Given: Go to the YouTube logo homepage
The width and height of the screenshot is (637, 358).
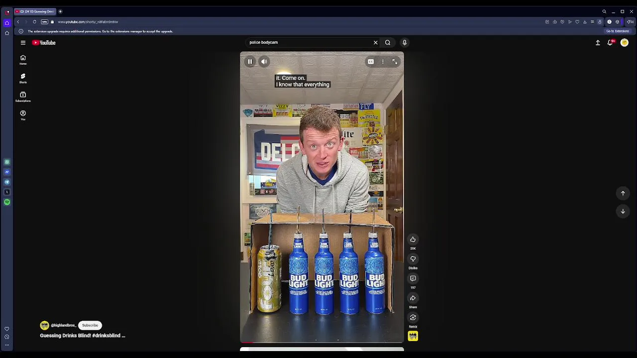Looking at the screenshot, I should [x=44, y=43].
